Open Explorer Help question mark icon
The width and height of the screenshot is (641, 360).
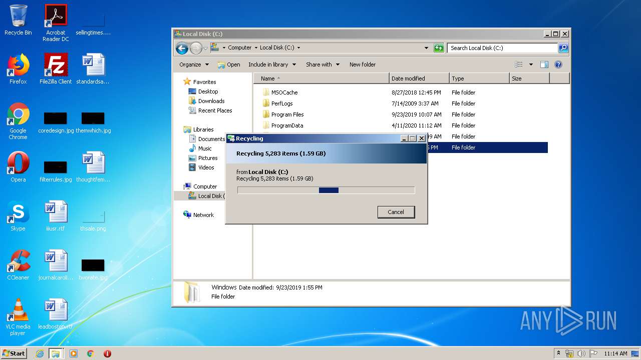point(558,64)
